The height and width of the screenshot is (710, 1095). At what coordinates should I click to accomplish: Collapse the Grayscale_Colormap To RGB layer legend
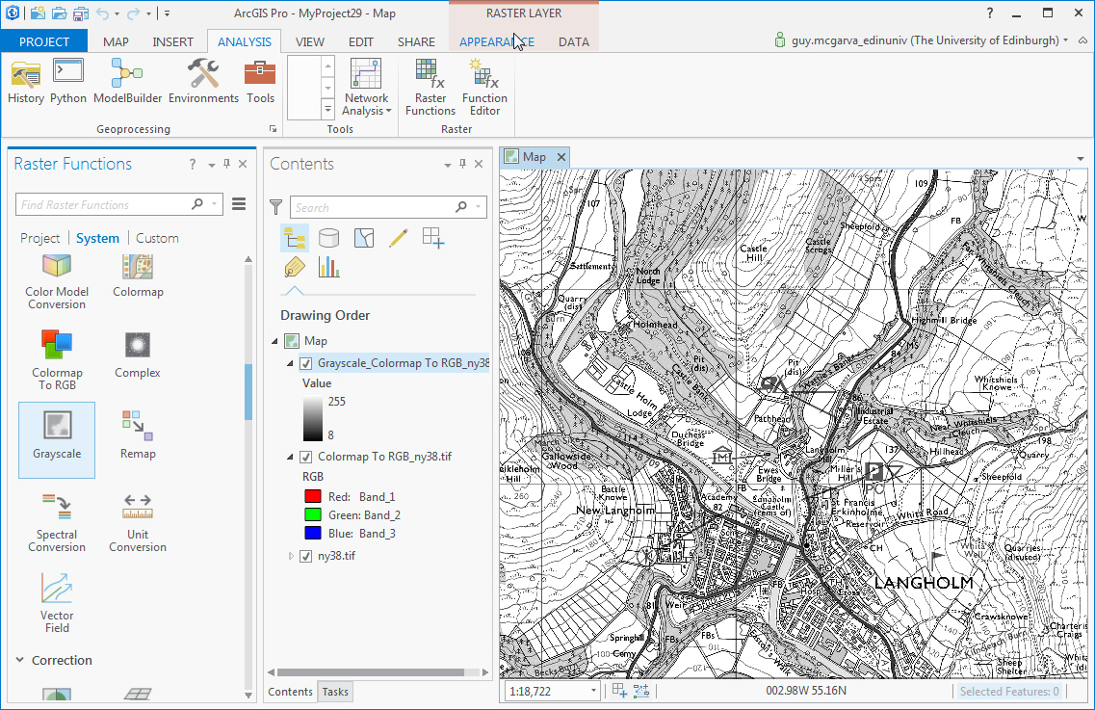[x=290, y=363]
